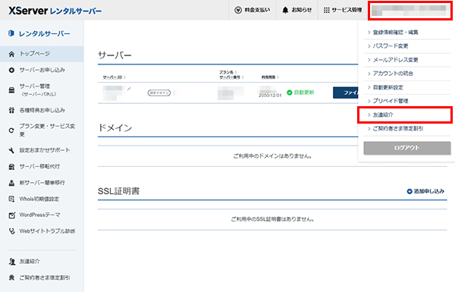The width and height of the screenshot is (455, 292).
Task: Click the XServer レンタルサーバー logo
Action: [x=55, y=11]
